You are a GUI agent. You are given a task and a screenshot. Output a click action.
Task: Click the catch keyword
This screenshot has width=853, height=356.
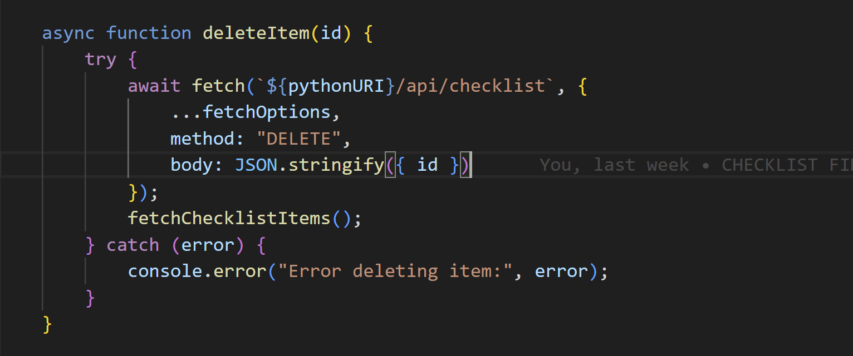[133, 245]
